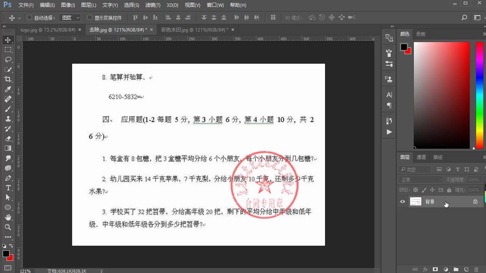486x273 pixels.
Task: Select the Path Selection tool
Action: click(8, 198)
